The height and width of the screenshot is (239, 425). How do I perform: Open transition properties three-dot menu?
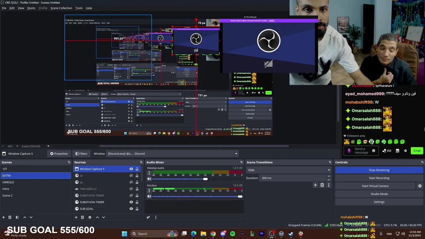click(x=329, y=185)
